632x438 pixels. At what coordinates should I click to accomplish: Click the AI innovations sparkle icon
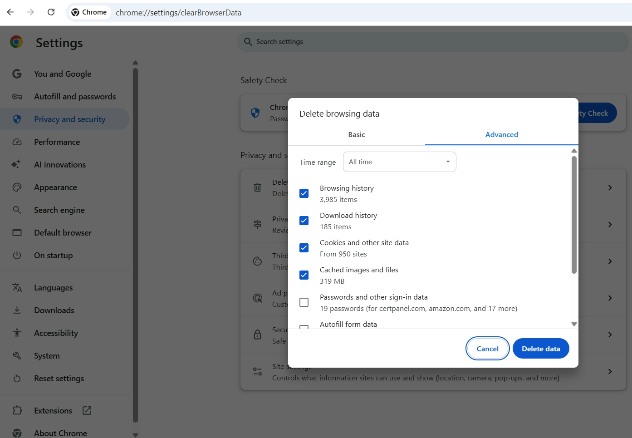tap(16, 164)
